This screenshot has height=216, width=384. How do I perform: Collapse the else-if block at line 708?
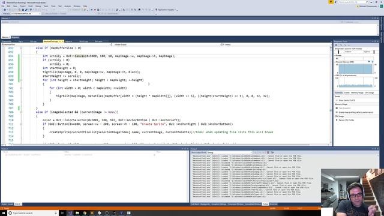click(x=21, y=112)
